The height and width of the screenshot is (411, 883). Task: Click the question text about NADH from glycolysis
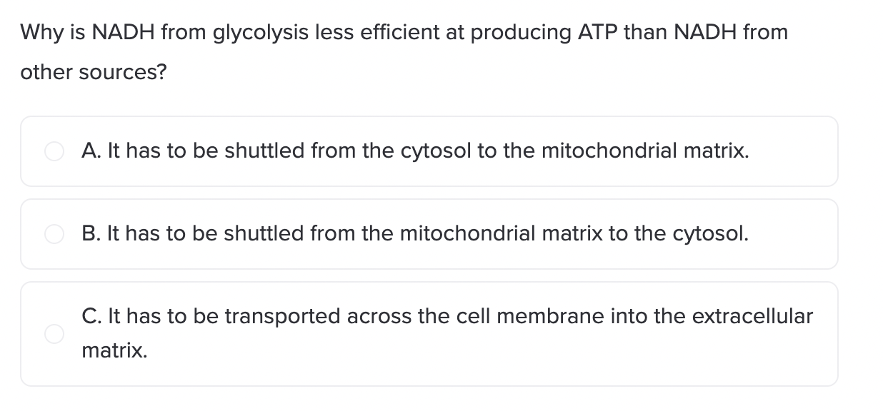(x=404, y=52)
